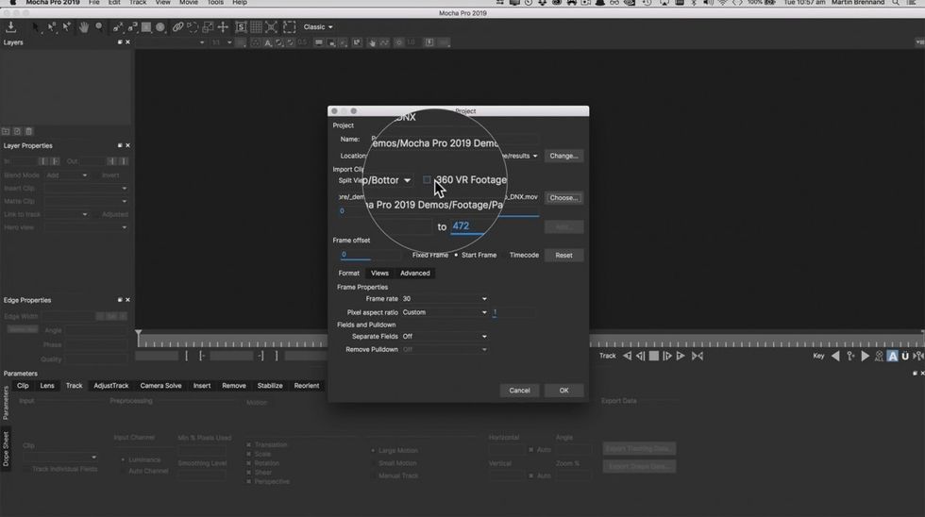Toggle Translation checkbox in main window

pos(249,445)
